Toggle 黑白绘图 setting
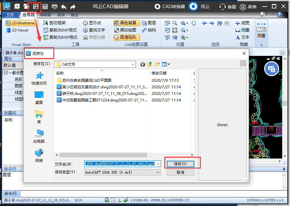The height and width of the screenshot is (206, 290). coord(125,30)
